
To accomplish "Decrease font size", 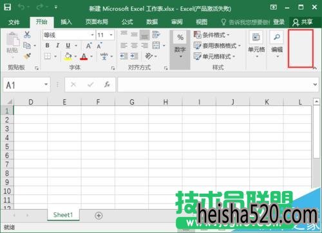I will (x=99, y=46).
